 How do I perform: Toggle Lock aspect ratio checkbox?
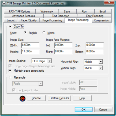coord(14,90)
